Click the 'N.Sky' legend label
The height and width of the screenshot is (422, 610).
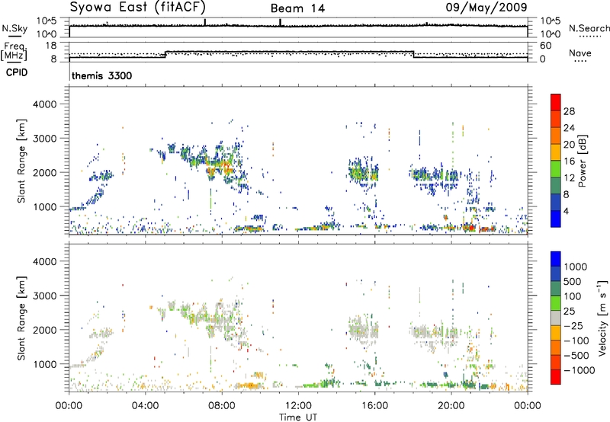point(14,28)
